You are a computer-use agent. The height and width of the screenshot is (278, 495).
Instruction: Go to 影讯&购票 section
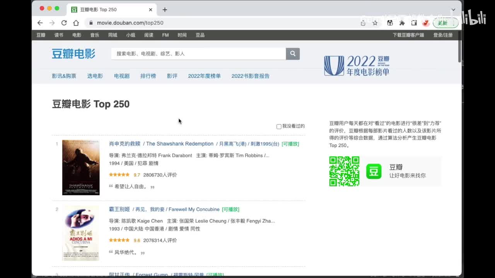tap(64, 76)
